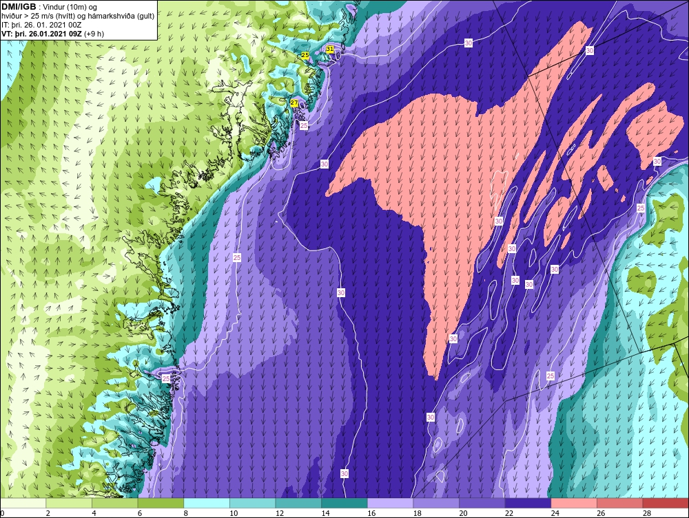689x518 pixels.
Task: Click the yellow gust label '31'
Action: pyautogui.click(x=330, y=49)
